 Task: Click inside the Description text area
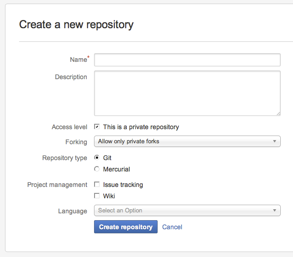(187, 93)
